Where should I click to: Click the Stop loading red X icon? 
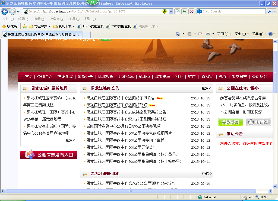(x=191, y=11)
